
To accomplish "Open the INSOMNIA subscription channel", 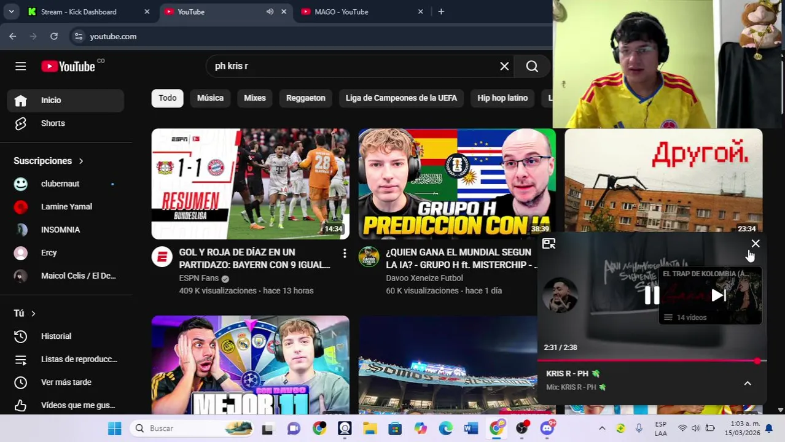I will (66, 230).
